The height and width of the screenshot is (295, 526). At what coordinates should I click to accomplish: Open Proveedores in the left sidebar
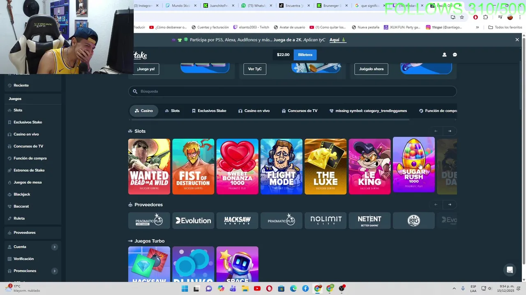pyautogui.click(x=24, y=232)
